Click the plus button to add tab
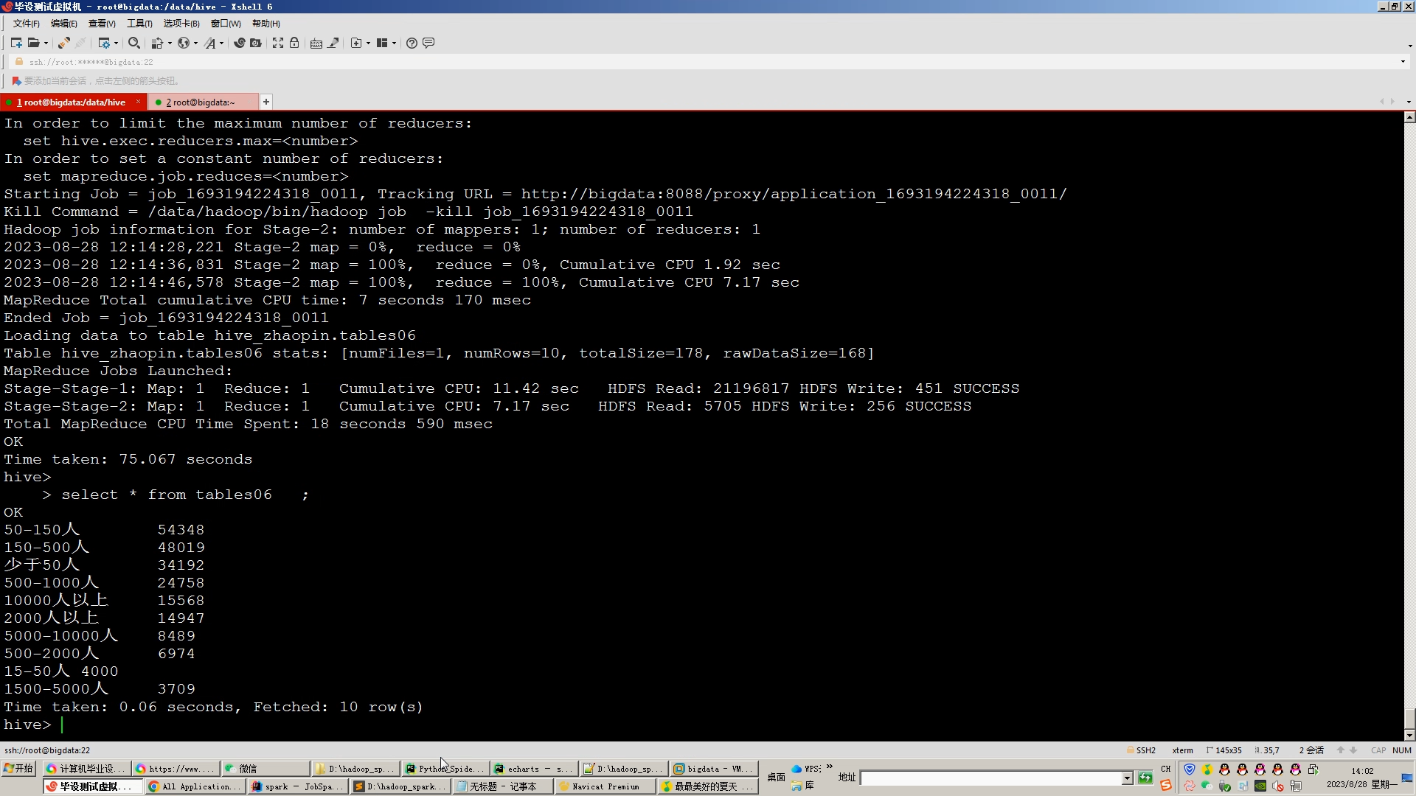 tap(266, 102)
